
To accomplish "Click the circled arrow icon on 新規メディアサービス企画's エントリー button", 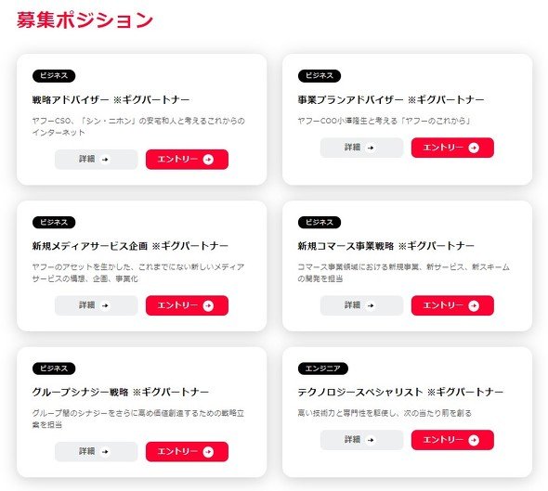I will tap(208, 306).
